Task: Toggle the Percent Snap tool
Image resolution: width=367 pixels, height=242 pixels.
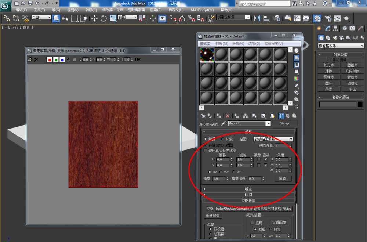Action: [x=191, y=18]
